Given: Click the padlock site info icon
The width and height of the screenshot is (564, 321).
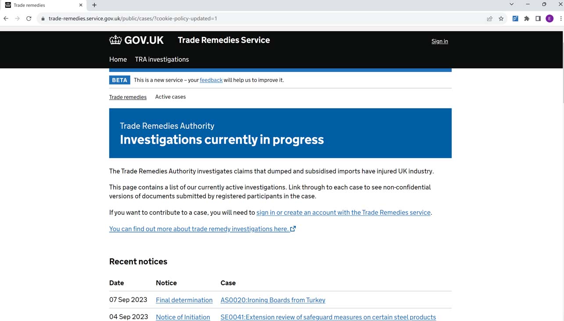Looking at the screenshot, I should (x=43, y=18).
